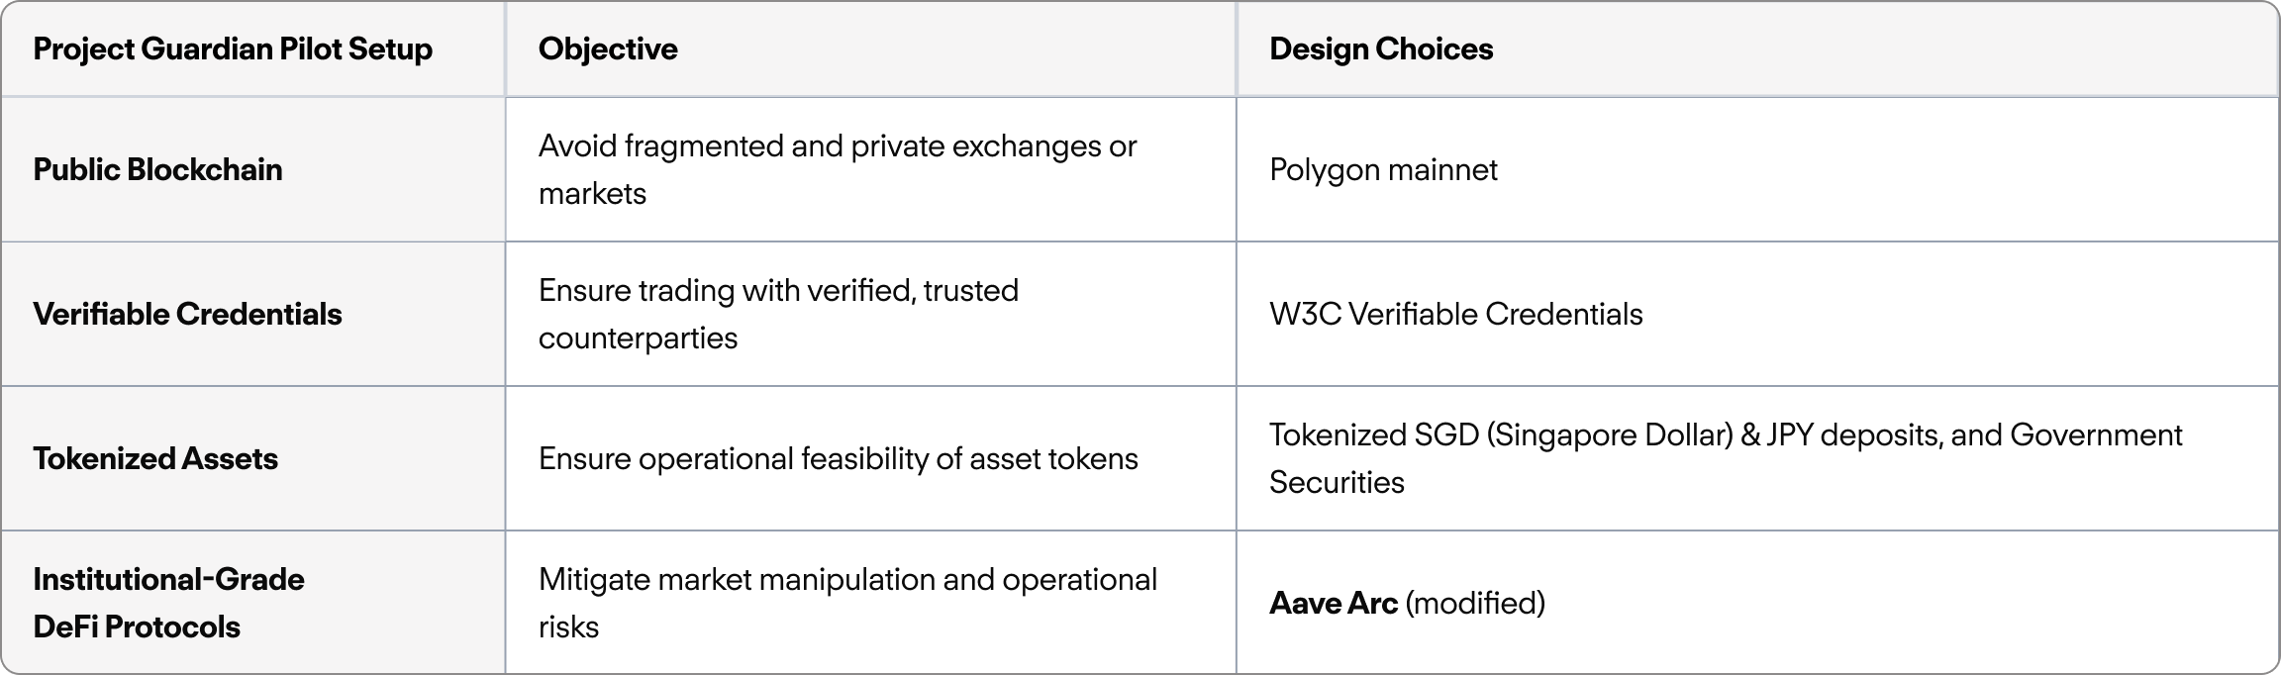
Task: Click the 'Institutional-Grade DeFi Protocols' row label
Action: coord(168,603)
